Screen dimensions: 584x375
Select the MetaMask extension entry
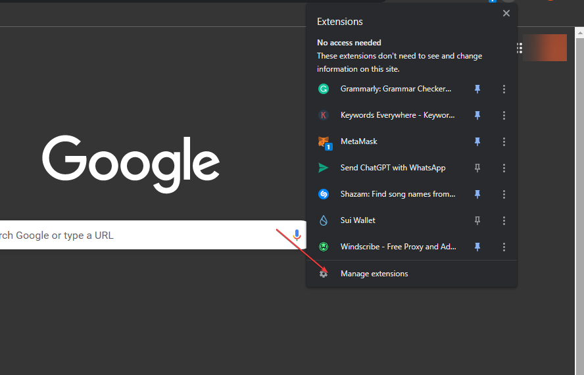359,141
